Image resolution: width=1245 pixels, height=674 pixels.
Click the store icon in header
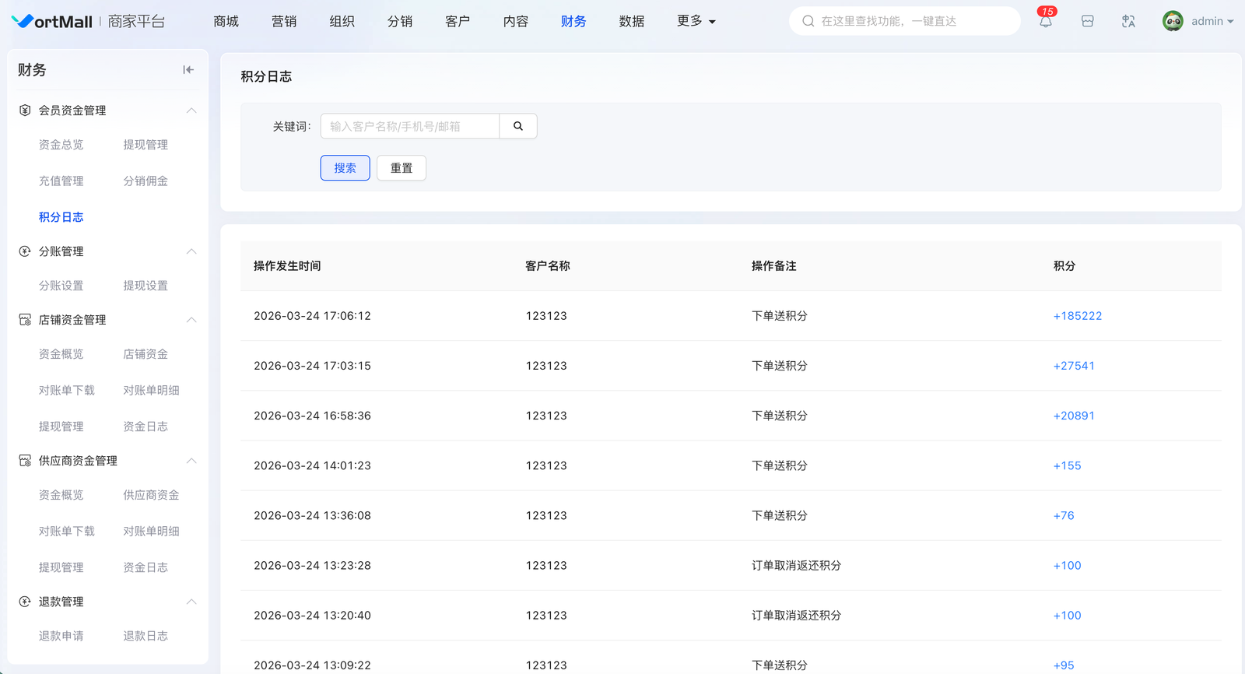coord(1087,22)
